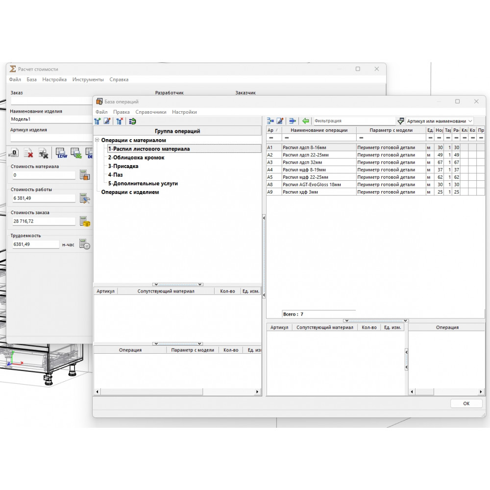Sort by Параметр с модели column header in the operations table

pyautogui.click(x=391, y=130)
